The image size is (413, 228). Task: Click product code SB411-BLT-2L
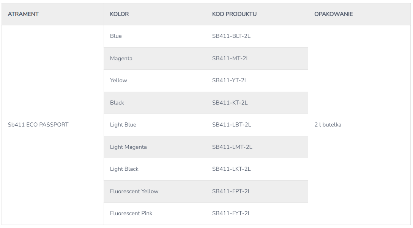[x=231, y=36]
